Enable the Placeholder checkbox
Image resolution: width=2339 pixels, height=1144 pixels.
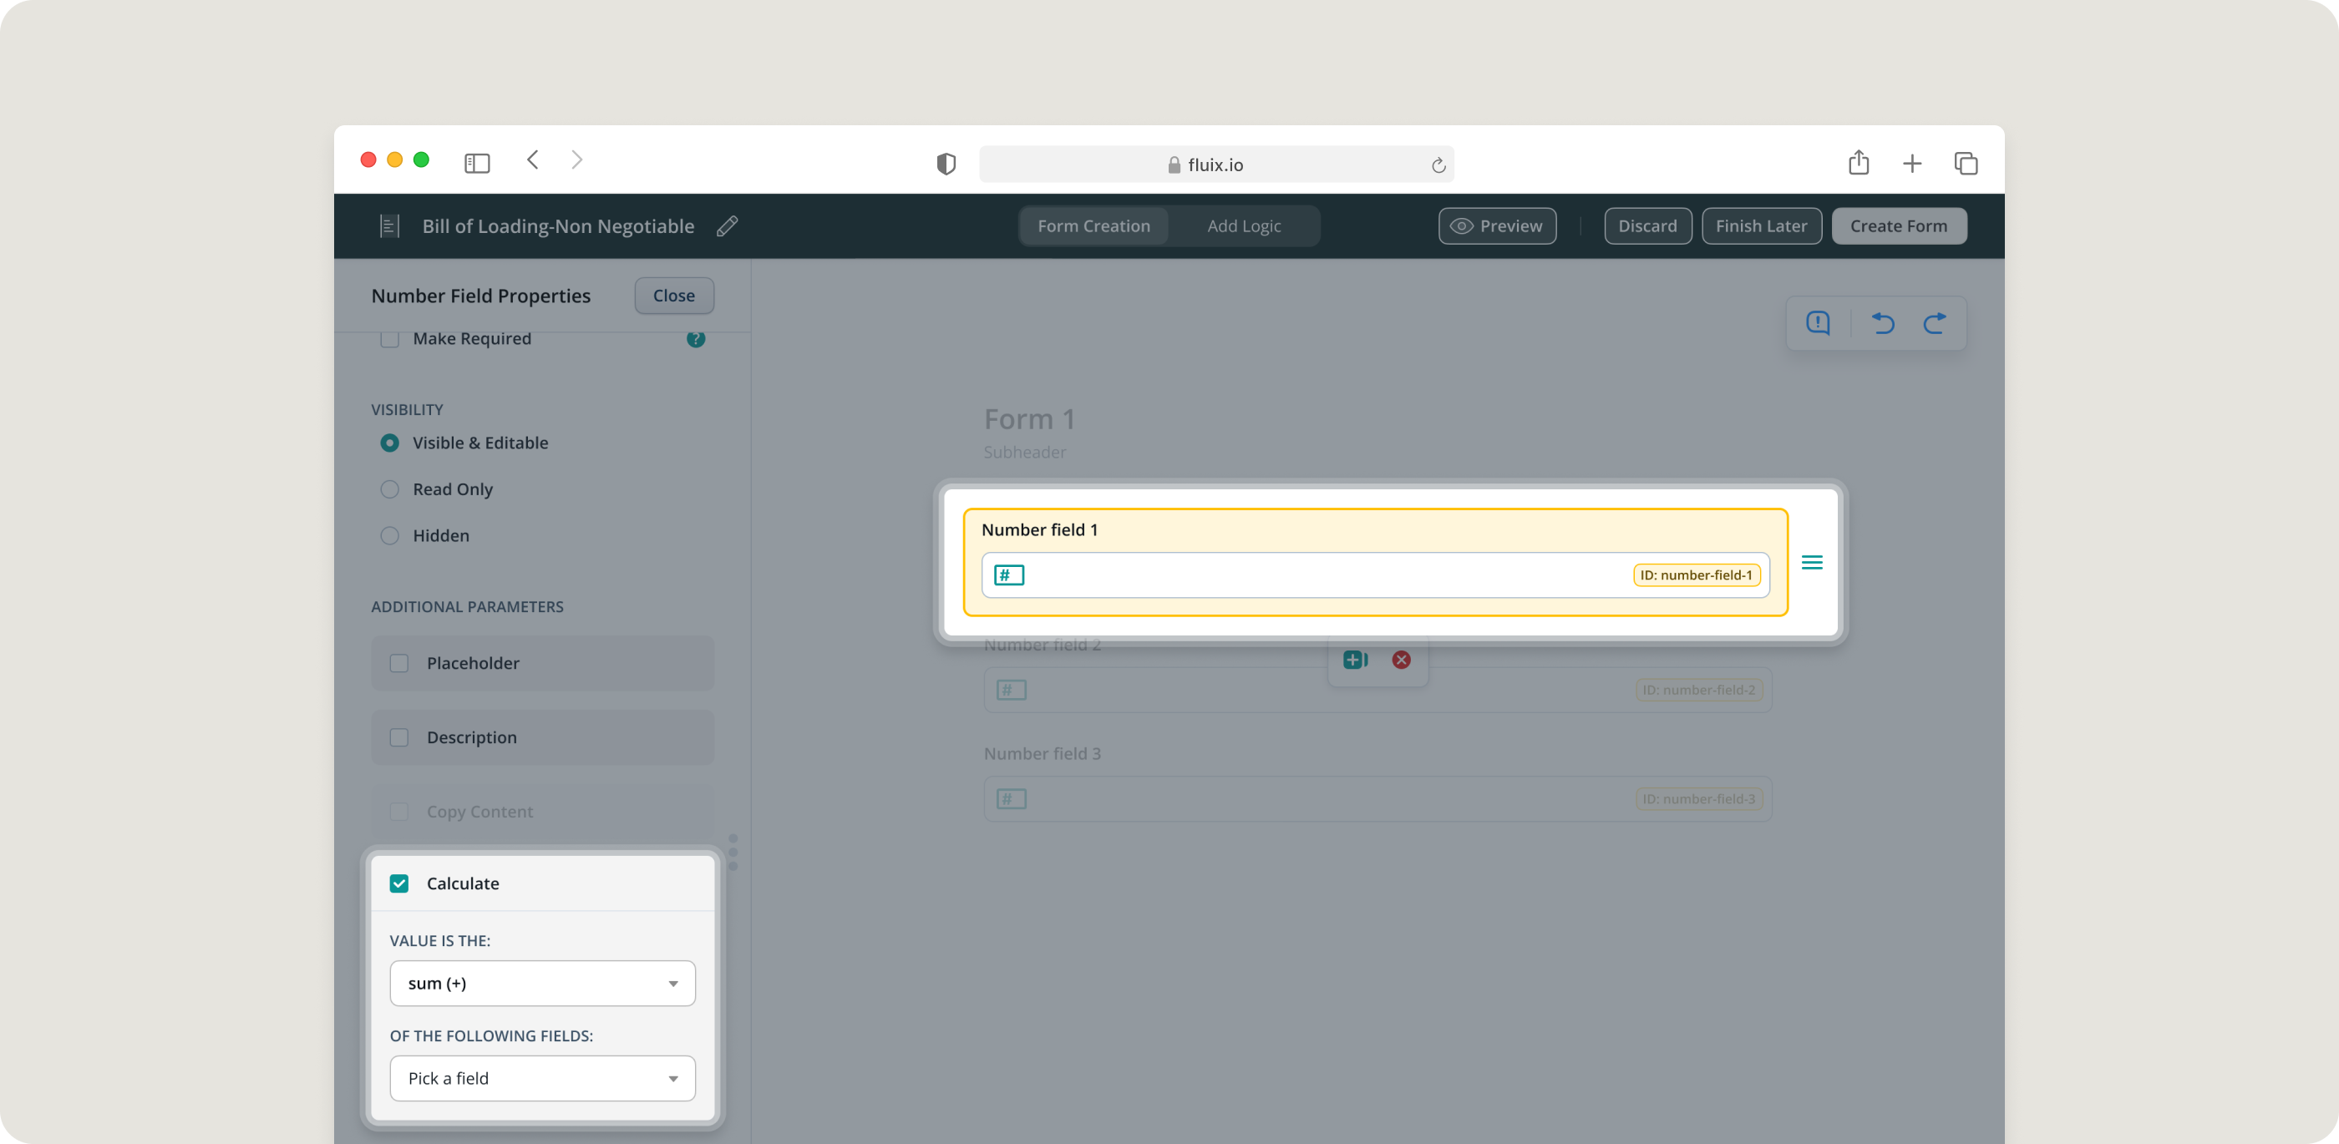[398, 664]
